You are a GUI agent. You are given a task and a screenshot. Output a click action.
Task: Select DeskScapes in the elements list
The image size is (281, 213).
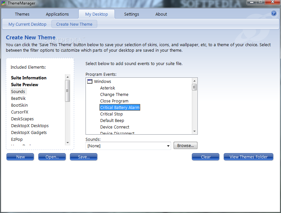click(22, 119)
